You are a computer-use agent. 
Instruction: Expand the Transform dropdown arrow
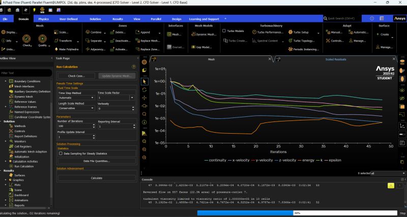click(x=78, y=41)
